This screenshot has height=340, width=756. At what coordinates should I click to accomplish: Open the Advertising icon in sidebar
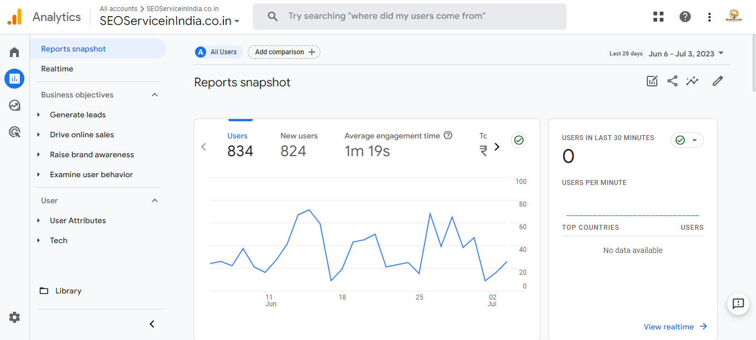pos(14,132)
